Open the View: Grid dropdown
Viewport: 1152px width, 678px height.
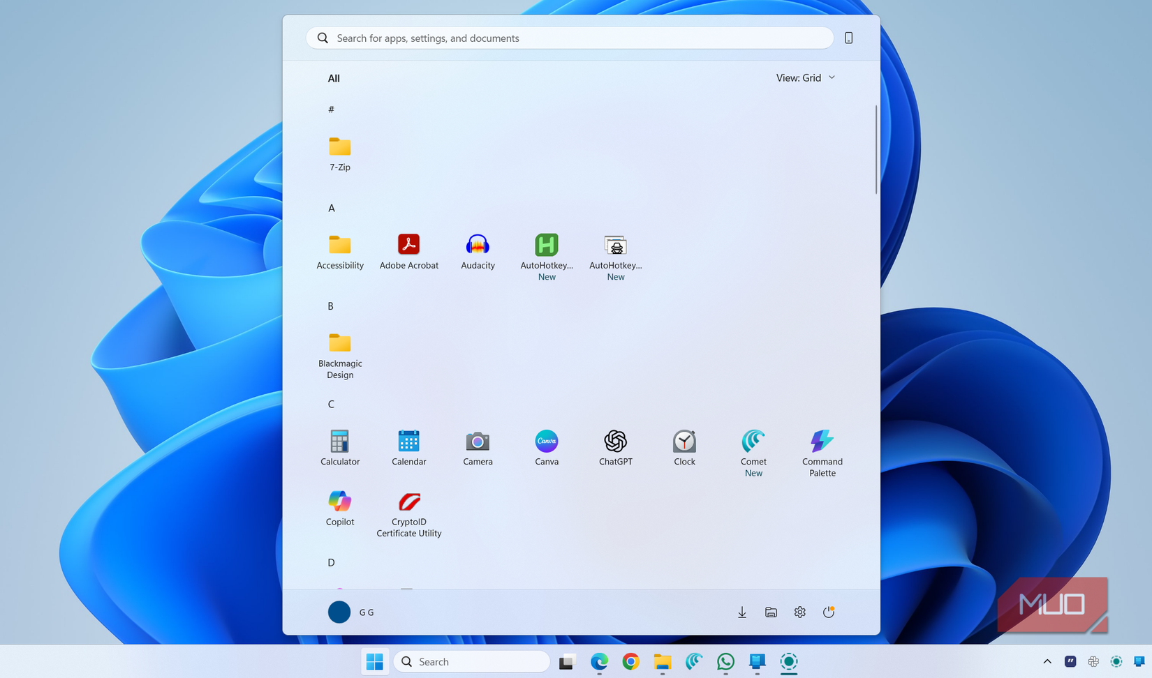tap(805, 77)
